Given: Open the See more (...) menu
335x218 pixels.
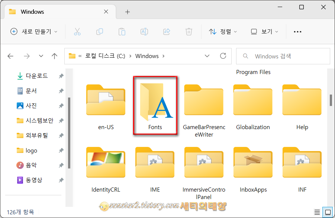Looking at the screenshot, I should [x=297, y=32].
